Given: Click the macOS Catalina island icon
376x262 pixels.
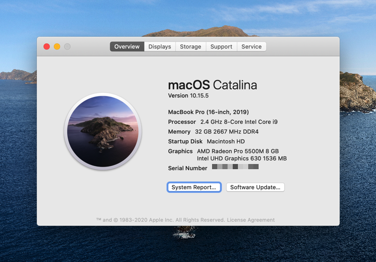Looking at the screenshot, I should (103, 131).
